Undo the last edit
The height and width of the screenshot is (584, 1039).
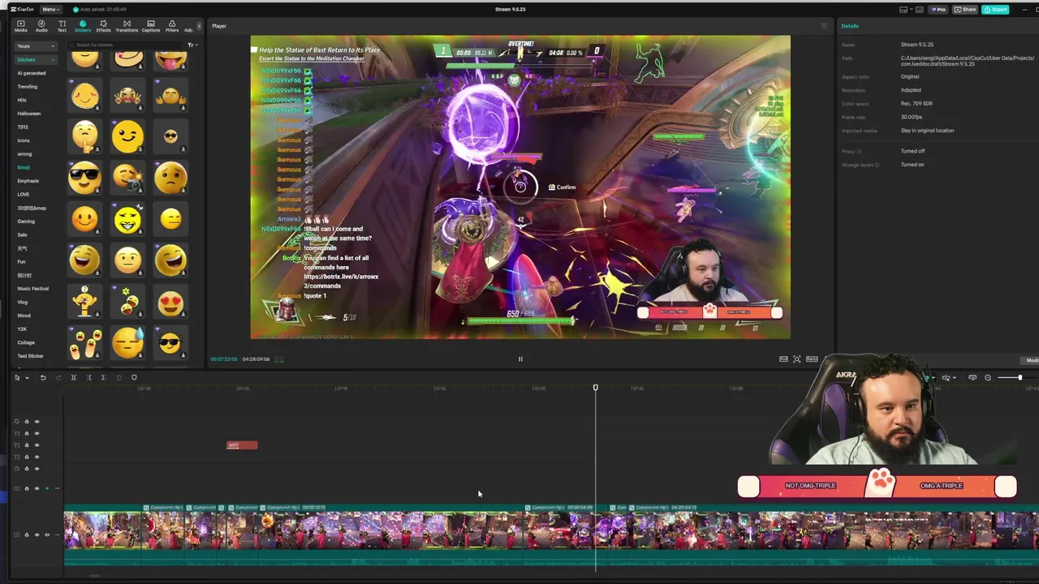click(43, 377)
